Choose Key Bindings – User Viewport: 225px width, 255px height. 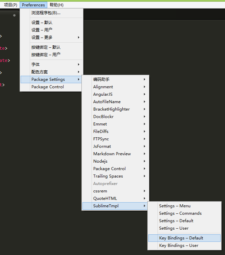point(184,246)
